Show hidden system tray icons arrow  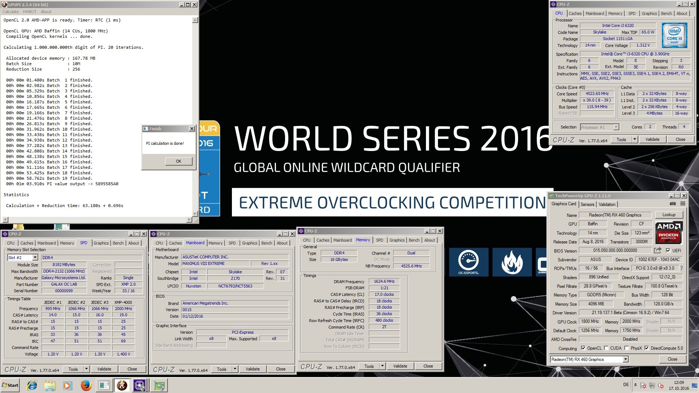635,385
